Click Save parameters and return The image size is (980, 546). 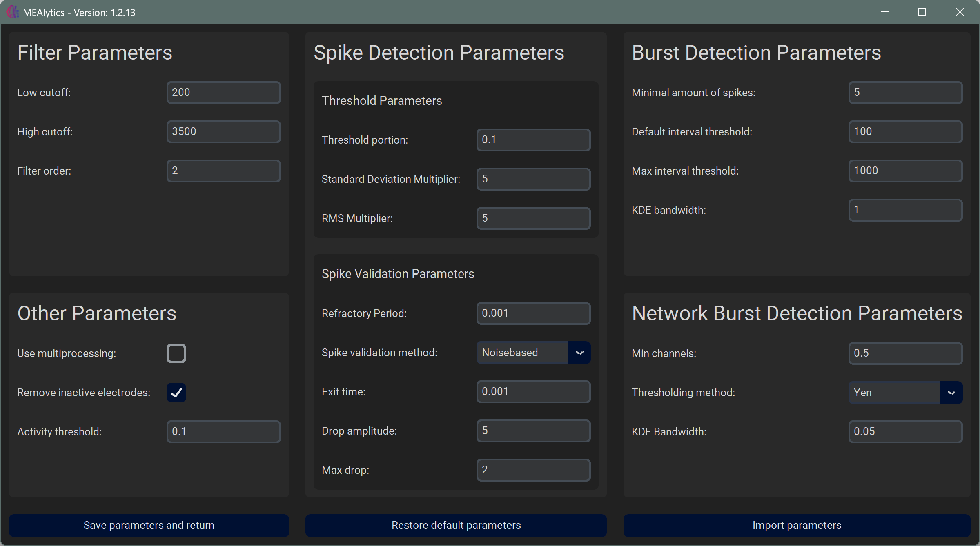[x=149, y=525]
